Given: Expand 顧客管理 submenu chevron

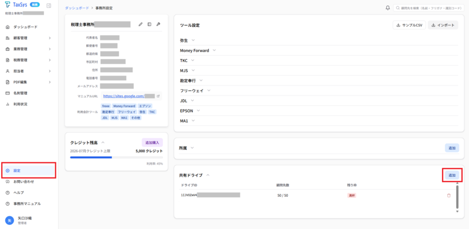Looking at the screenshot, I should click(x=50, y=38).
